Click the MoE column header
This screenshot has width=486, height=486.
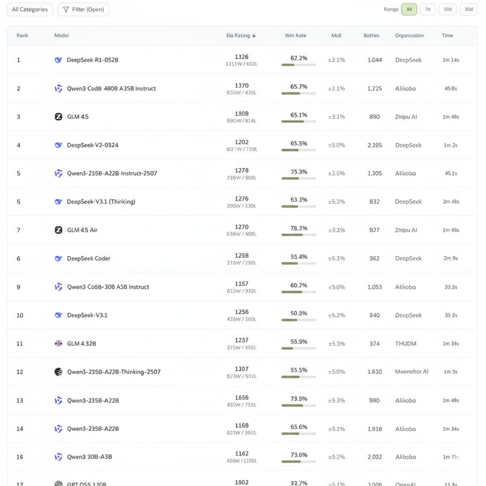coord(336,35)
